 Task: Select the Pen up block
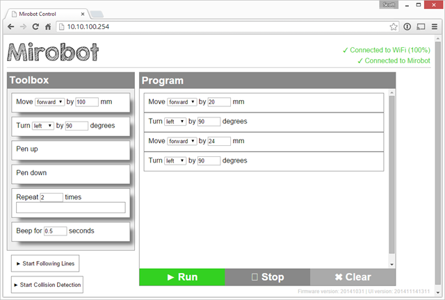(71, 150)
